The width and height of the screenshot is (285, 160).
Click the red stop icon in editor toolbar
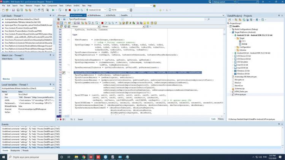tap(102, 23)
